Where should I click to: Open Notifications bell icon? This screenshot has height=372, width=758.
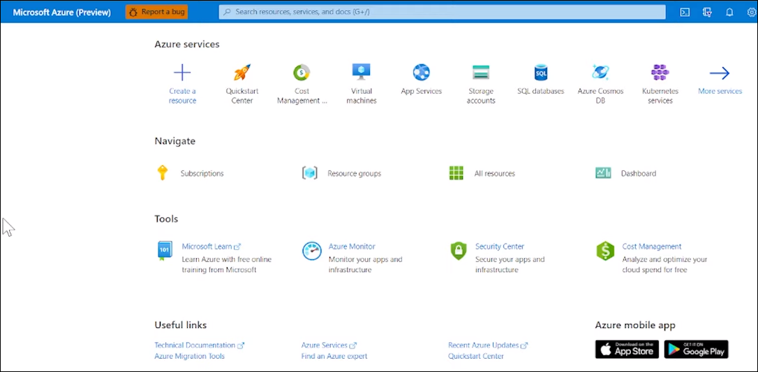[729, 12]
